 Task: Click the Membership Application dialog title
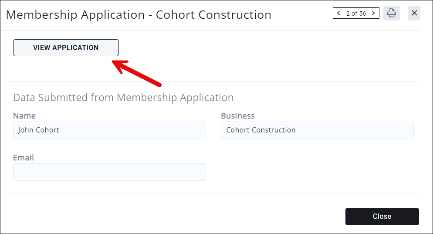(139, 15)
